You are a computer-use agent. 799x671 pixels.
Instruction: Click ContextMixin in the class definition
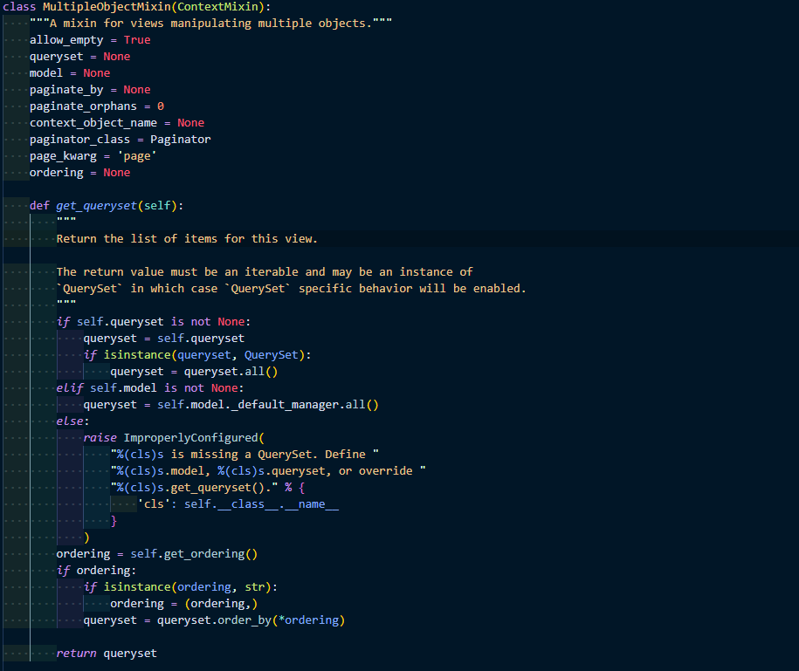click(217, 7)
